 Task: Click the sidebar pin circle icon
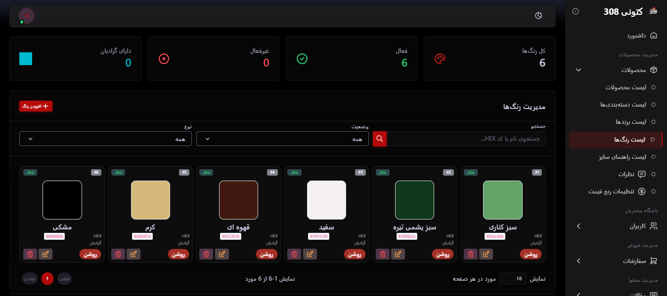[x=576, y=11]
